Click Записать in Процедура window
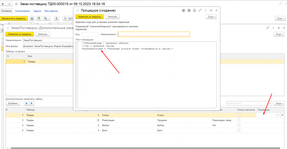The height and width of the screenshot is (149, 287). [x=112, y=16]
